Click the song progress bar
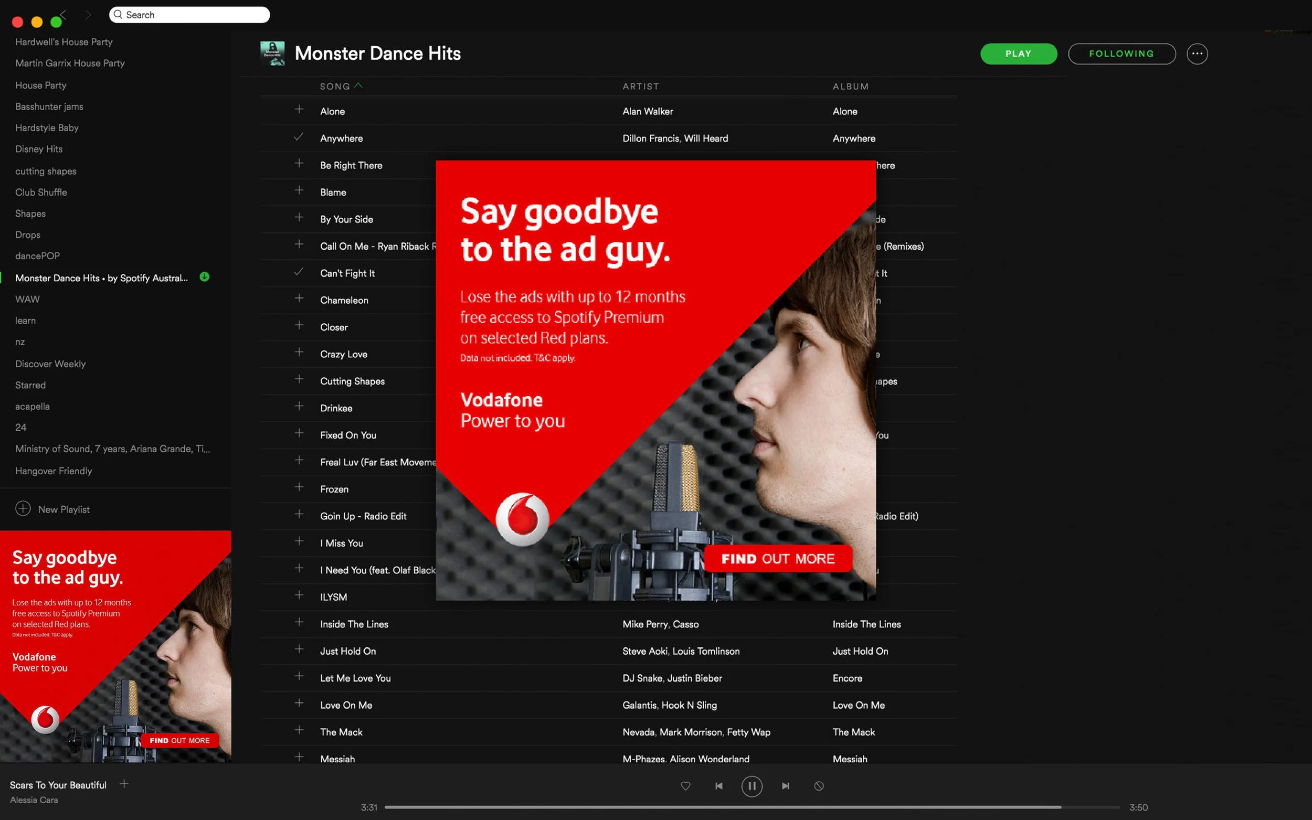The width and height of the screenshot is (1312, 820). click(x=752, y=807)
